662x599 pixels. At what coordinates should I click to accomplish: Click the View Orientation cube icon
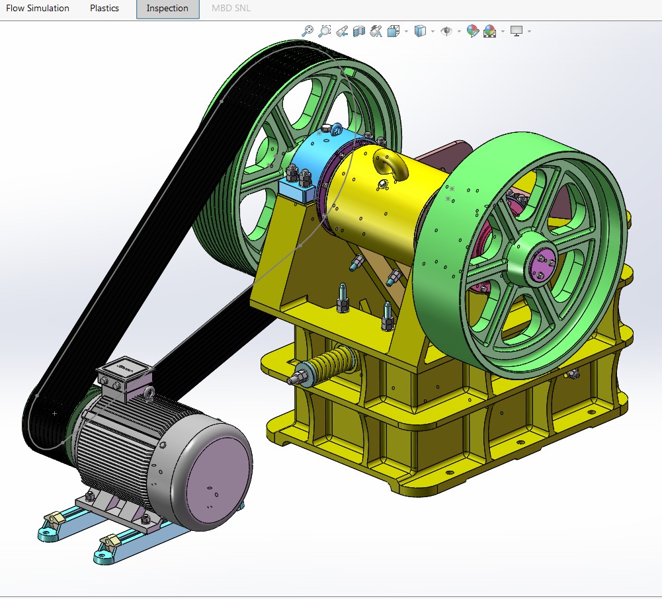(393, 31)
